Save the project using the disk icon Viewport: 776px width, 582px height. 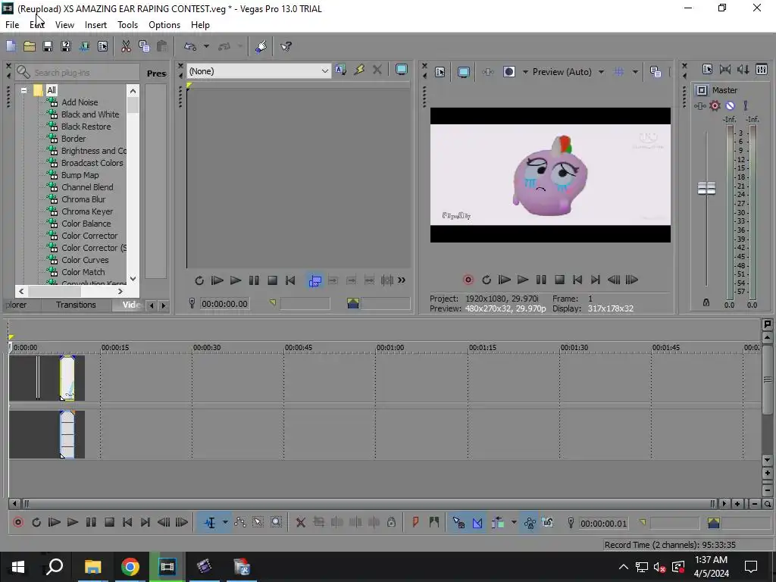click(48, 46)
